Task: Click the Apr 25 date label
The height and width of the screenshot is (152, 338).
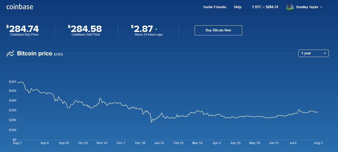Action: tap(236, 143)
